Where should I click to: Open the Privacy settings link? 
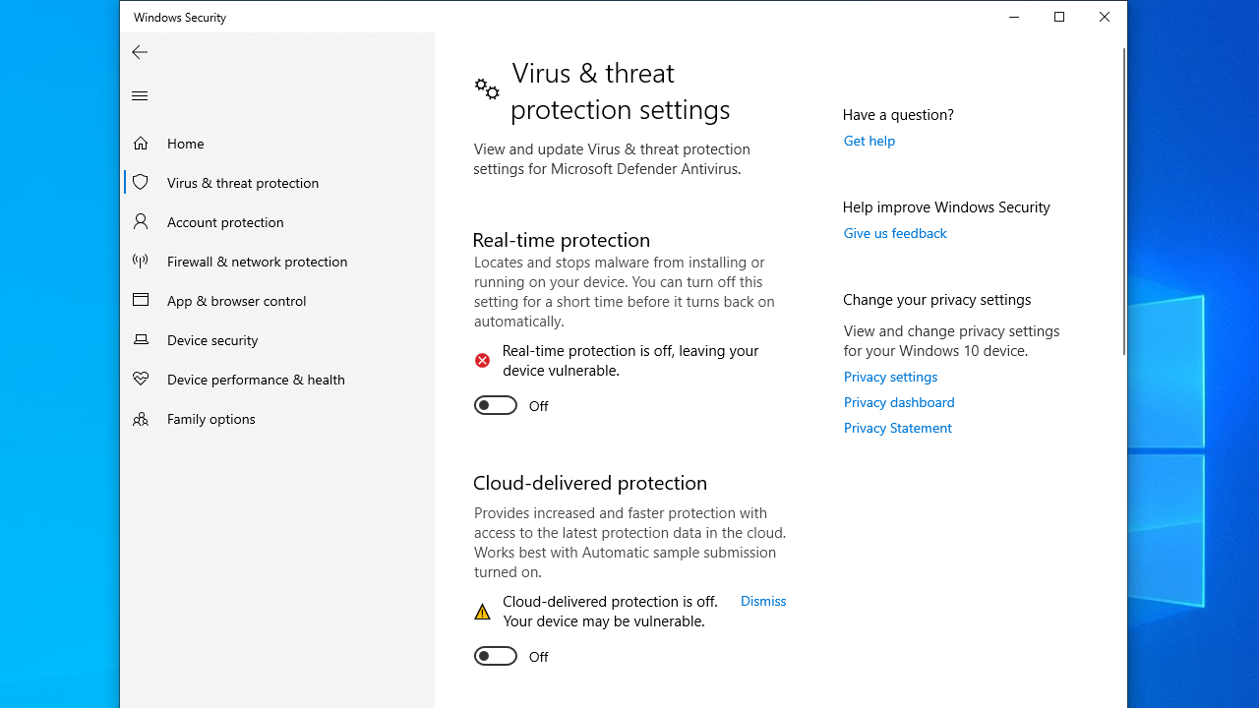pos(890,377)
